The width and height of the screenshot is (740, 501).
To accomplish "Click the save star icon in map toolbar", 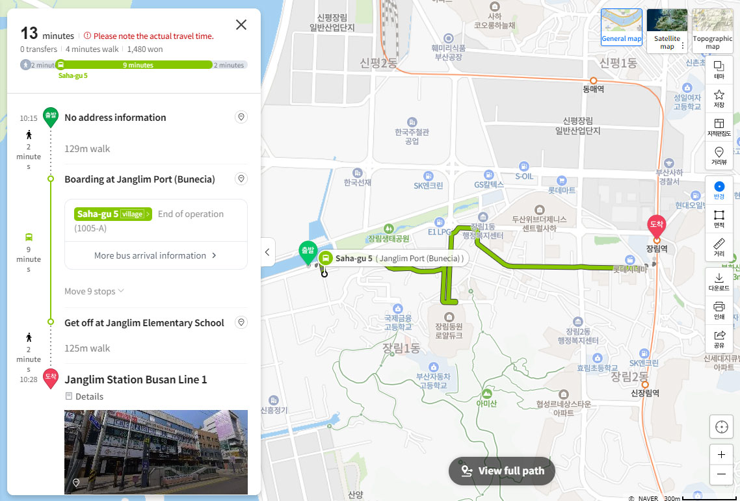I will pos(719,99).
